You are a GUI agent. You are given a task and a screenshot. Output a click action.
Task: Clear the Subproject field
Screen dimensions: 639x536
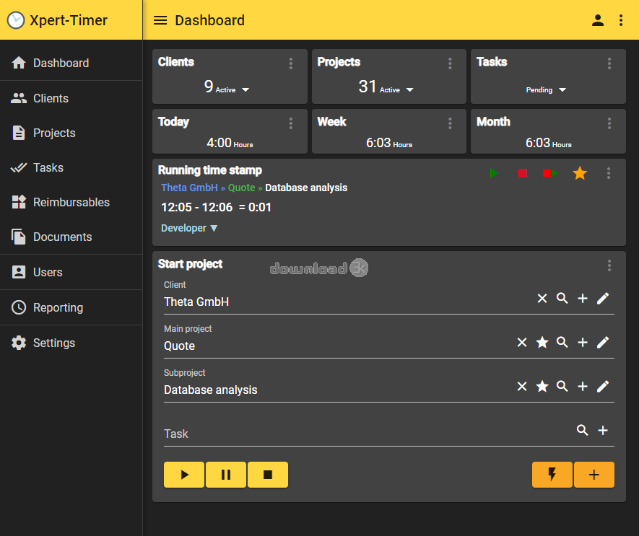click(x=522, y=387)
